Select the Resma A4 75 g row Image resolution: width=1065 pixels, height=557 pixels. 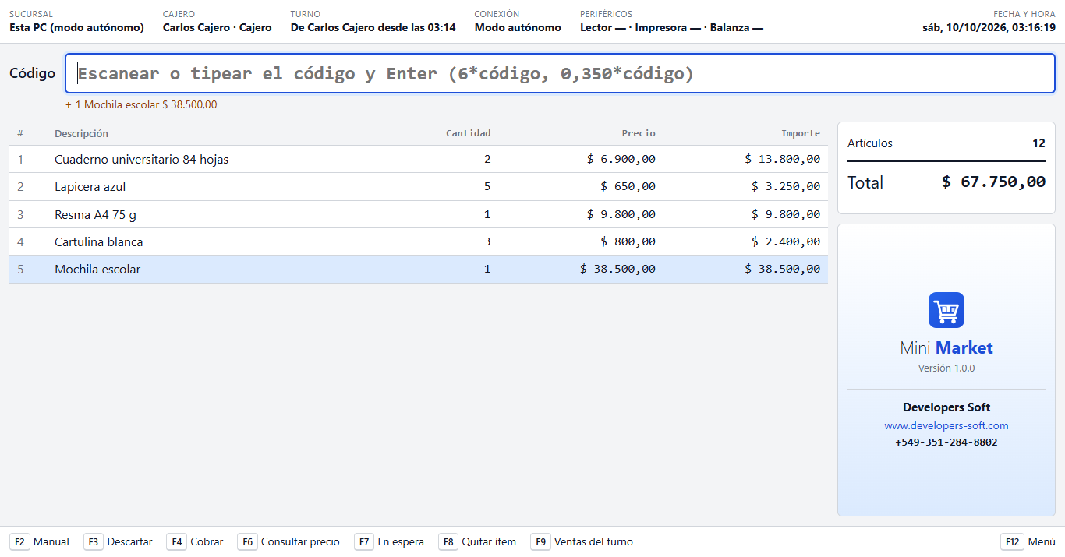click(x=419, y=214)
